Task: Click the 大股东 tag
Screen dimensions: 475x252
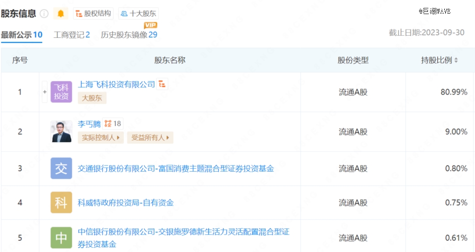Action: pyautogui.click(x=92, y=98)
